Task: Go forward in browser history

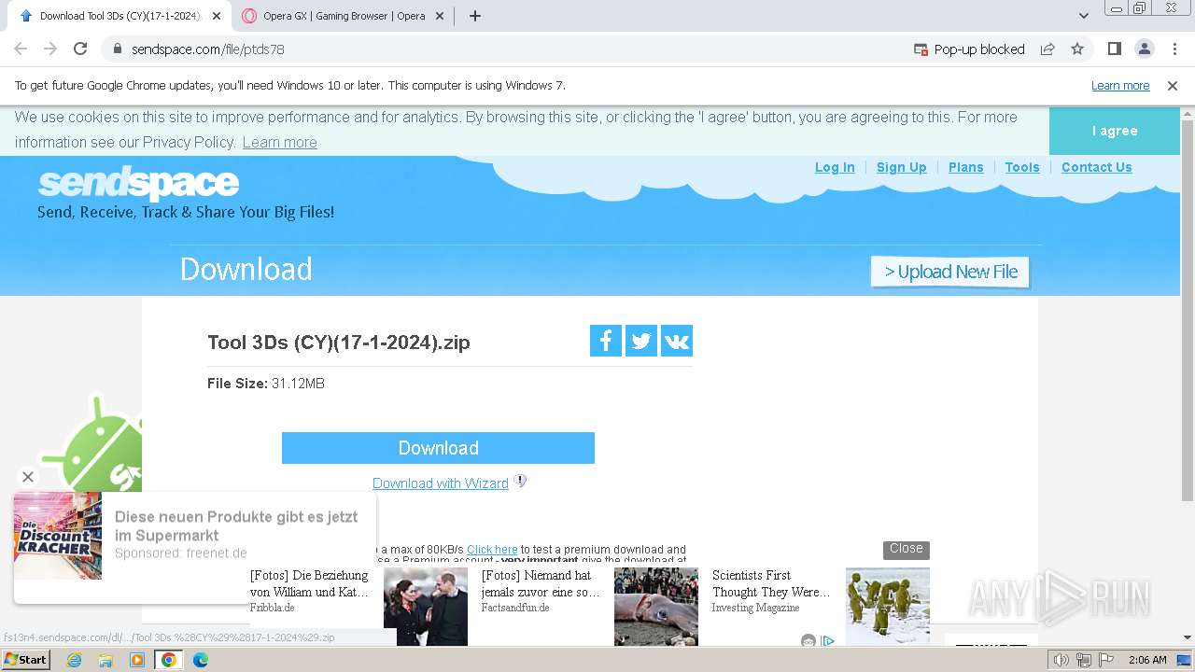Action: click(x=50, y=49)
